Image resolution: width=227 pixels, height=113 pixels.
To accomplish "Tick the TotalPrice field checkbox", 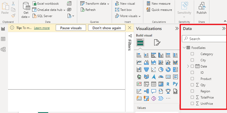I will point(192,97).
